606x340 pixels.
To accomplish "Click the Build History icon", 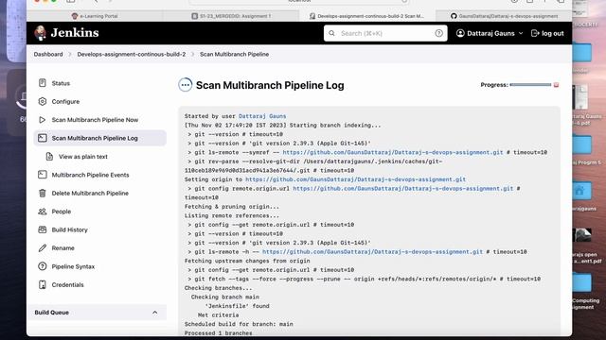I will [43, 229].
